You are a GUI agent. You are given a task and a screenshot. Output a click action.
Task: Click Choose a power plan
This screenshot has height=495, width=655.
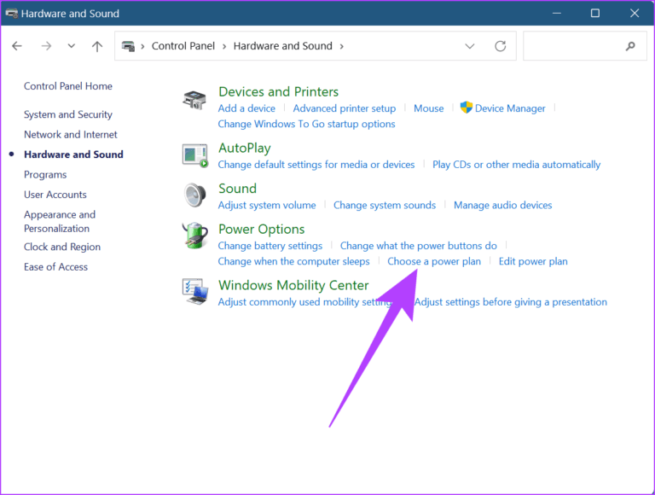point(434,261)
